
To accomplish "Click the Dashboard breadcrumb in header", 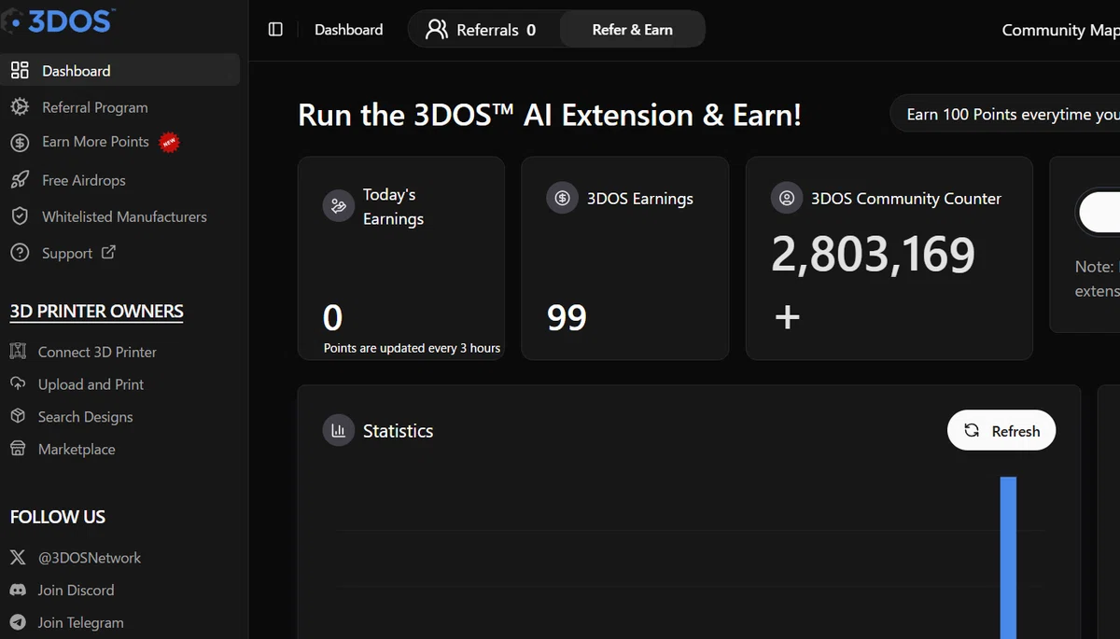I will tap(349, 30).
